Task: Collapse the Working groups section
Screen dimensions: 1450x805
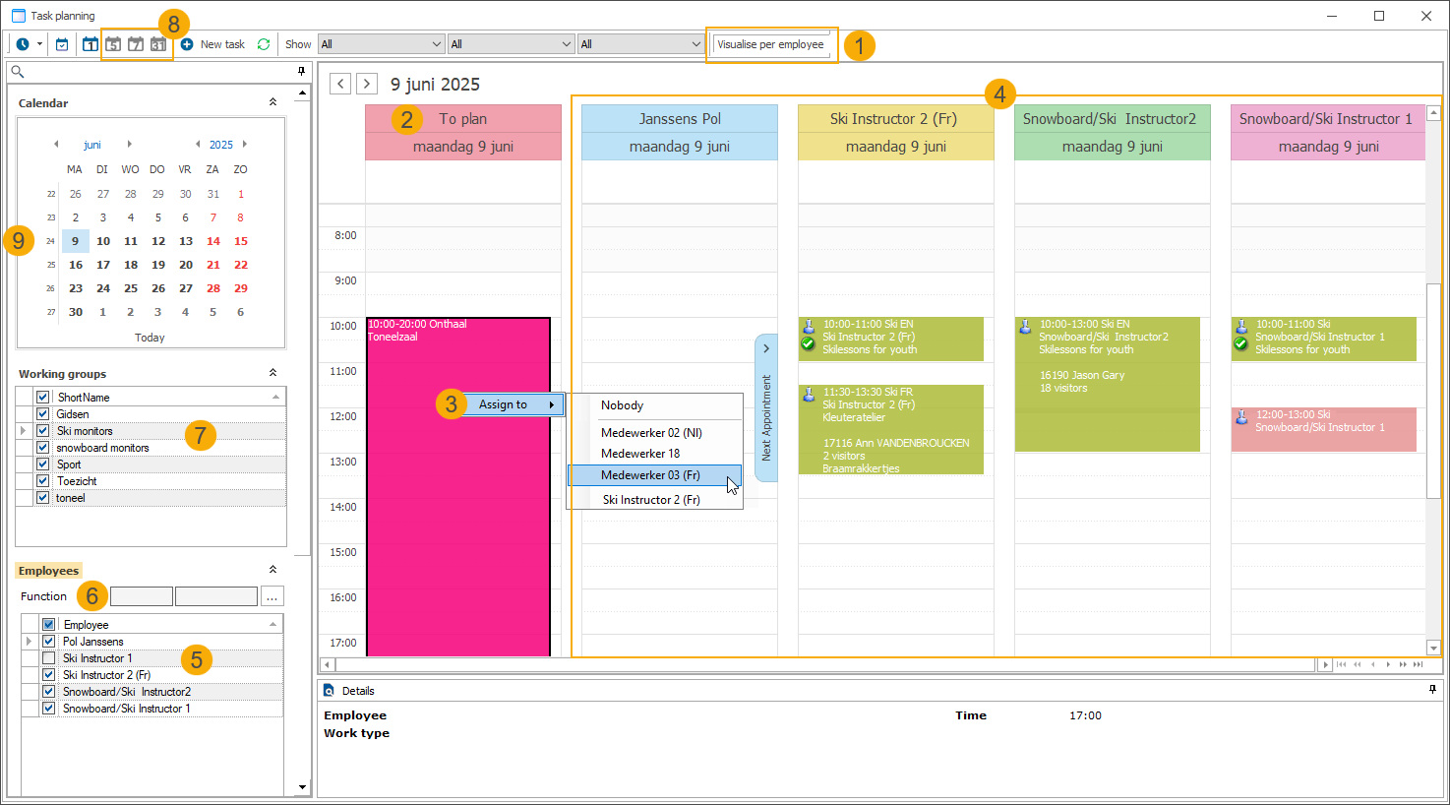Action: point(272,373)
